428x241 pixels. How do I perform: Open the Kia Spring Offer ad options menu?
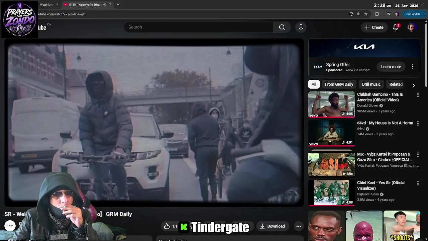point(413,67)
